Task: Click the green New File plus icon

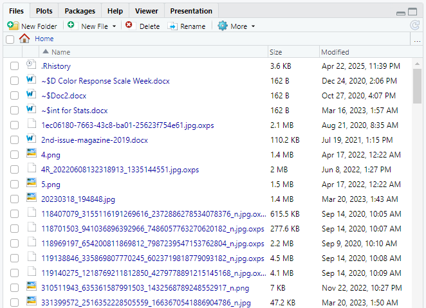Action: pyautogui.click(x=71, y=25)
